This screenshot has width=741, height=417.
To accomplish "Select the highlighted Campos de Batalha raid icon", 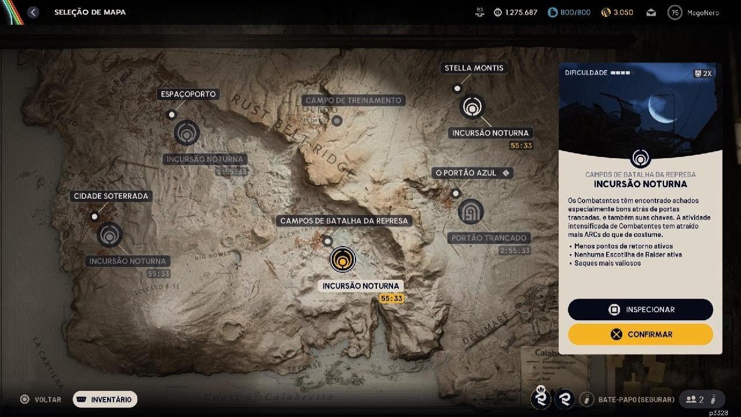I will point(343,259).
